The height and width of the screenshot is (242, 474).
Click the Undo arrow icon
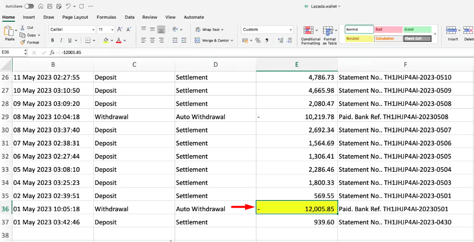[68, 7]
